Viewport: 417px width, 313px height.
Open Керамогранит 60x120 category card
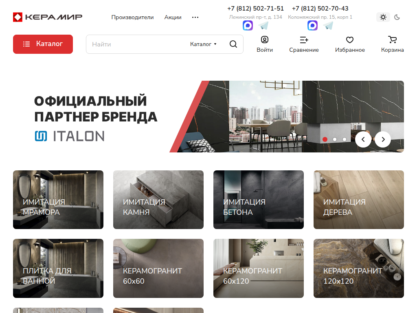259,268
